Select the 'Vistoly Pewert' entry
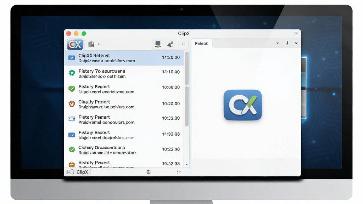Screen dimensions: 363x204 (124, 164)
